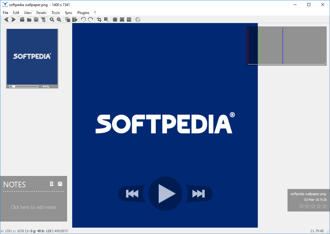This screenshot has width=330, height=234.
Task: Rate image with fourth star
Action: (319, 206)
